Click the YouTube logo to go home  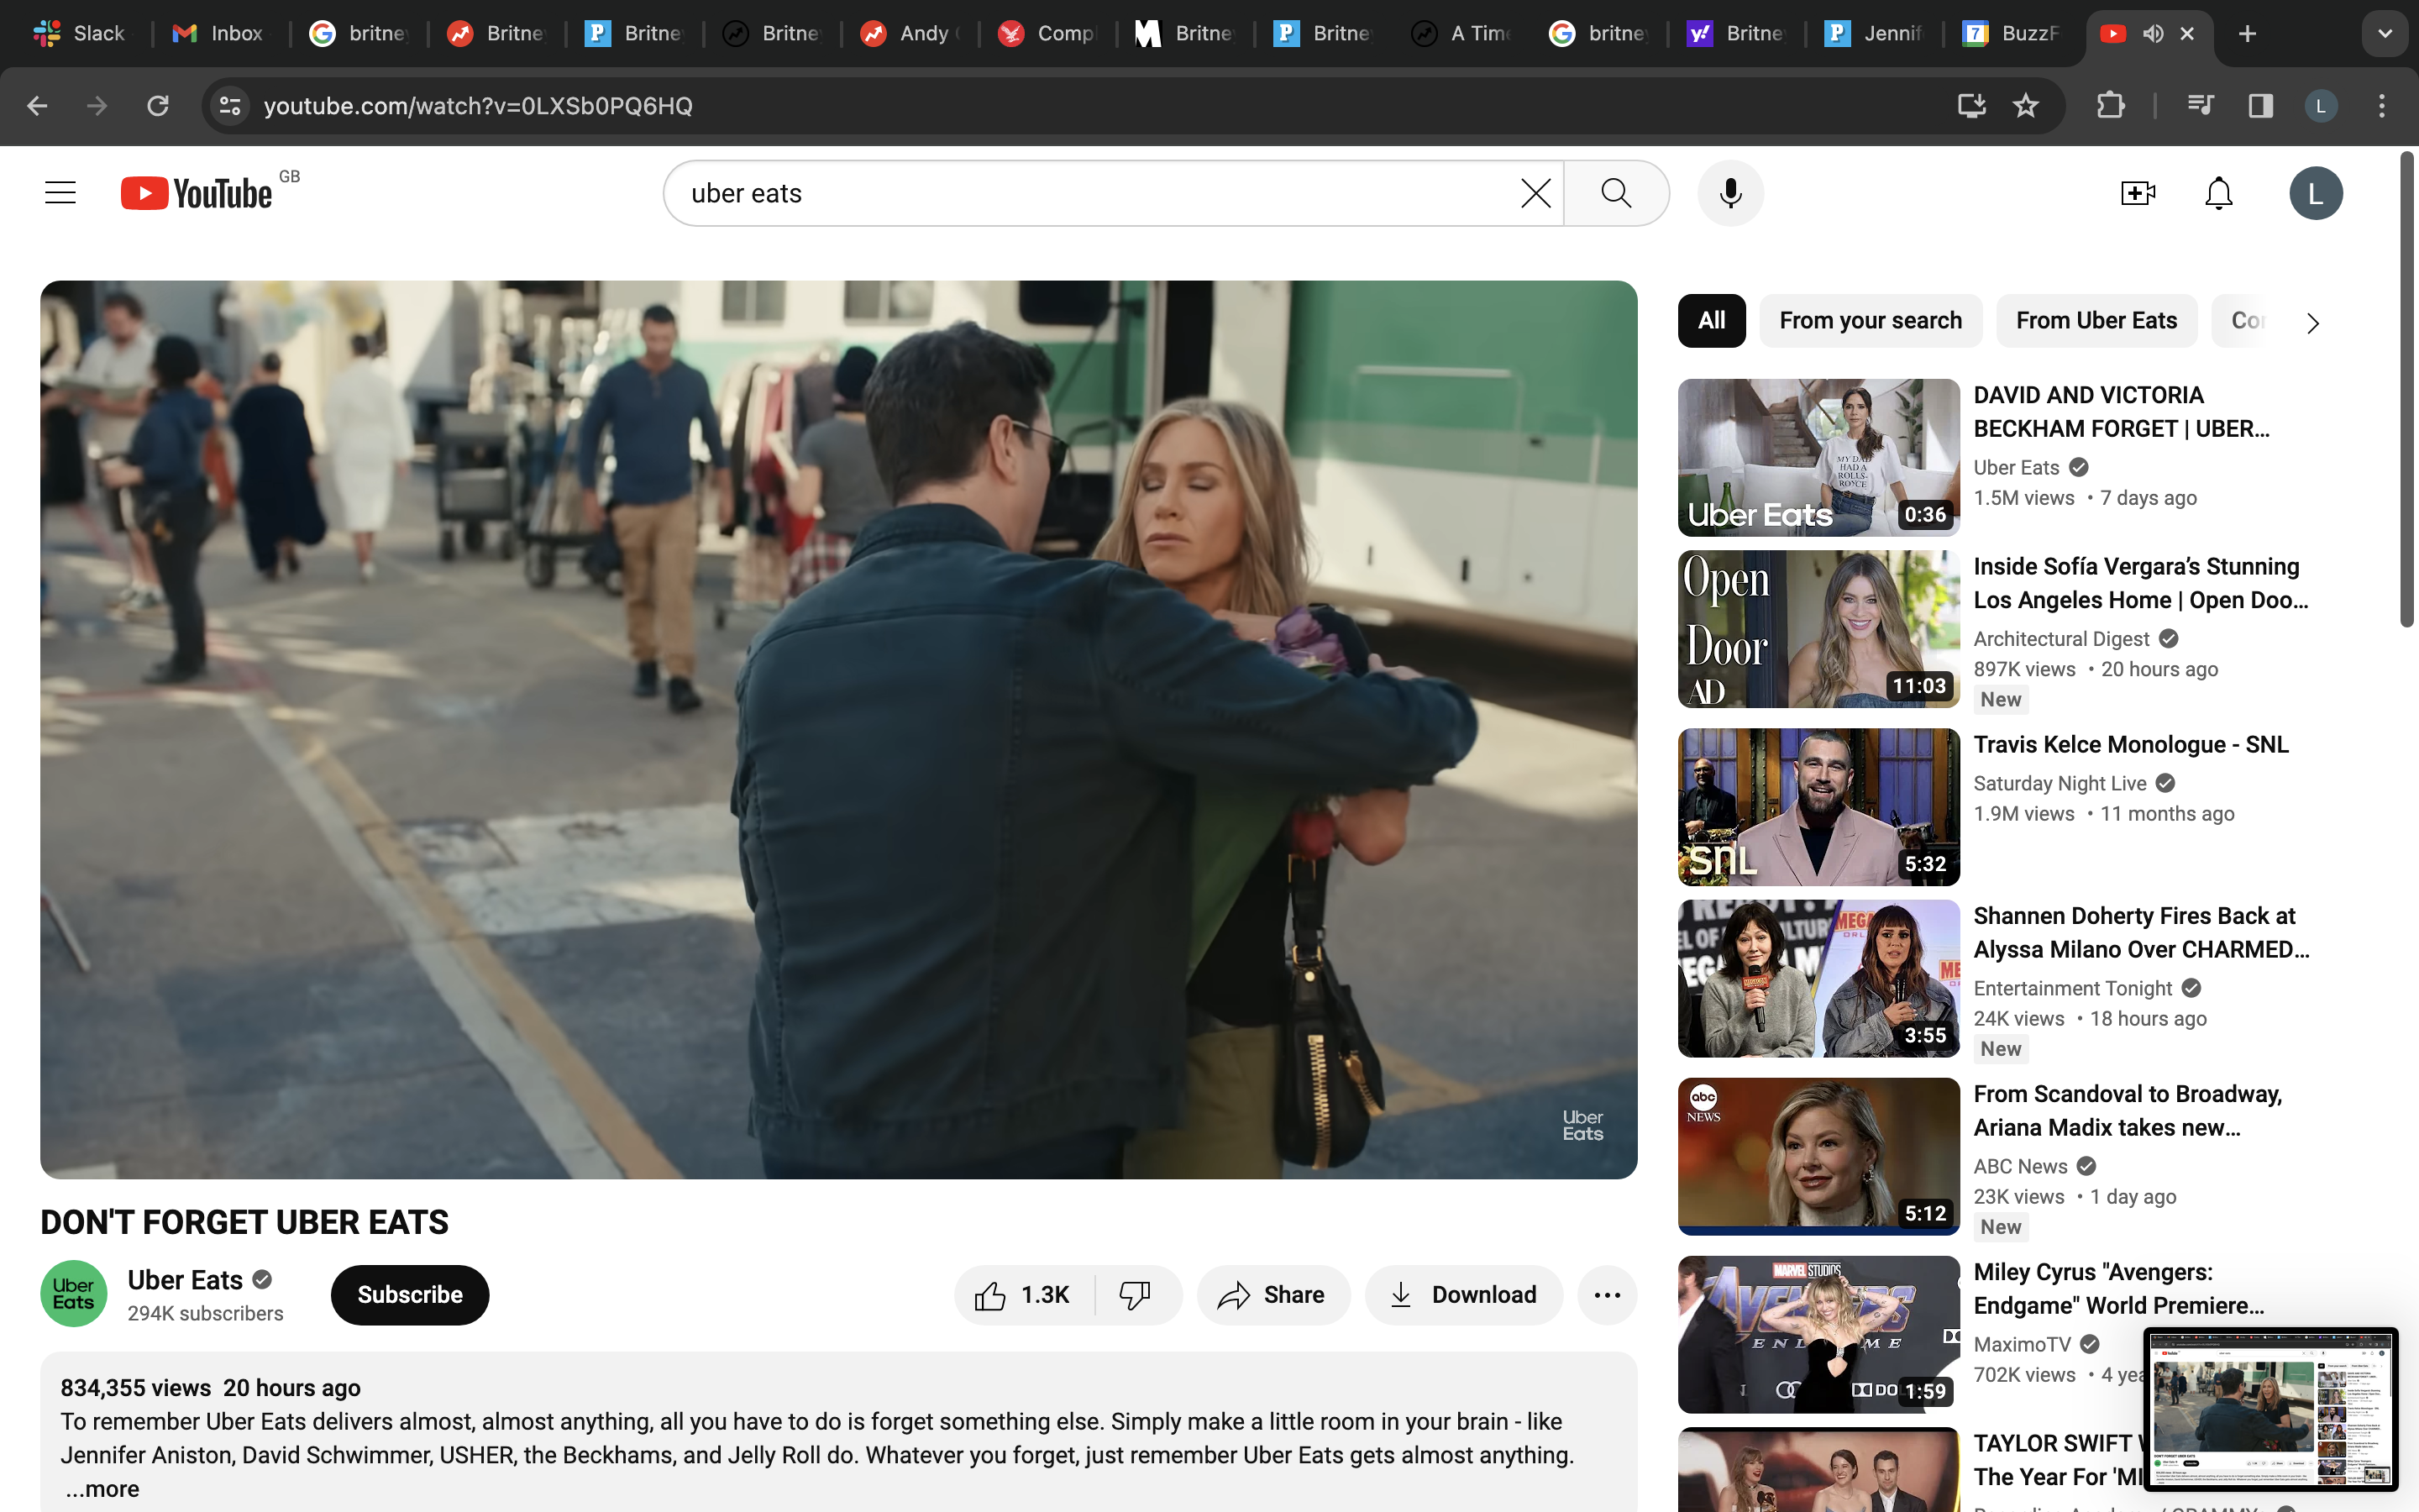(x=197, y=193)
